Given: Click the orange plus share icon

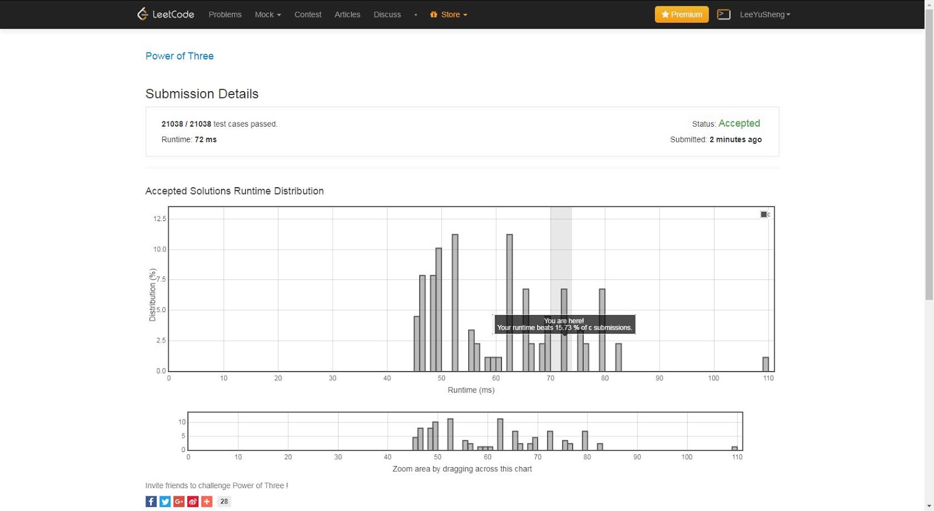Looking at the screenshot, I should [207, 502].
